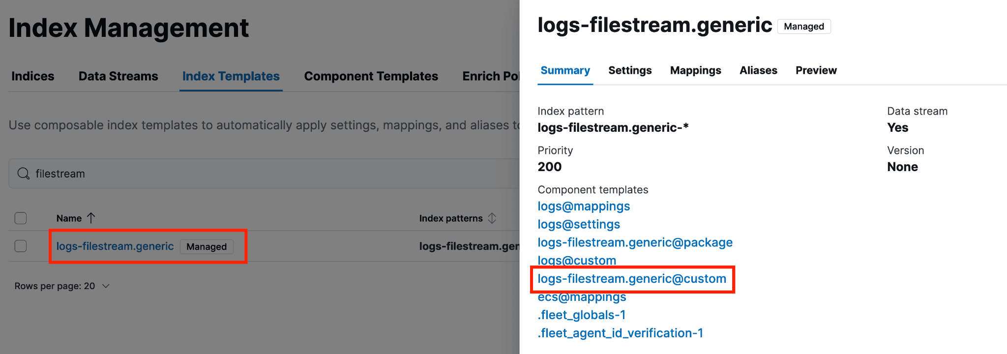Switch to the Mappings tab in the flyout
This screenshot has width=1007, height=354.
(x=695, y=70)
